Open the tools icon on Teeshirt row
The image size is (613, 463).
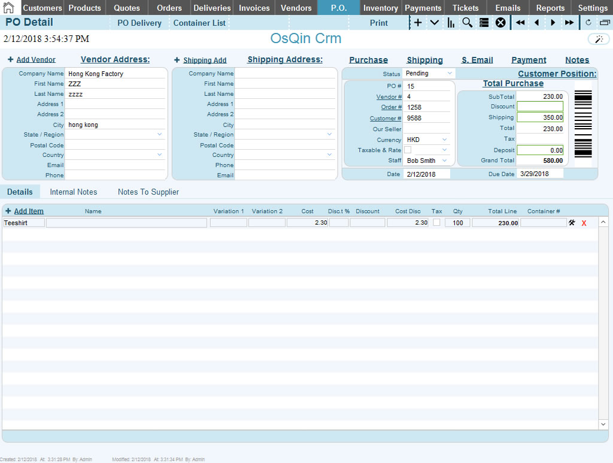[x=572, y=222]
